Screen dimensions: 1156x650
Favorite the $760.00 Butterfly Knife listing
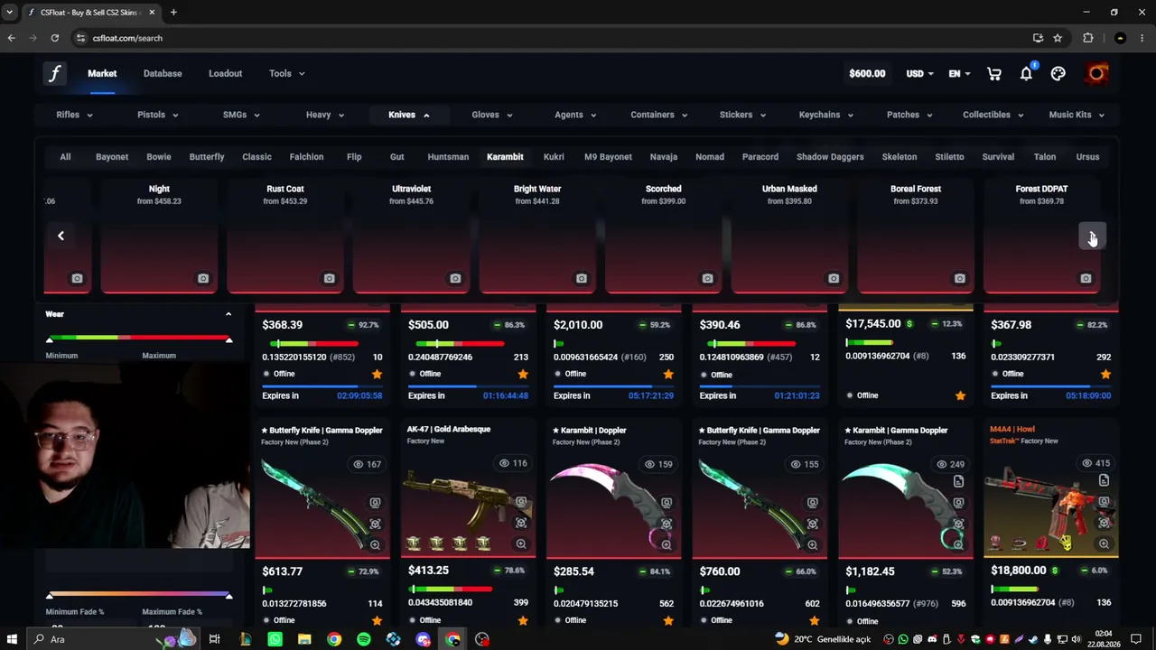[x=814, y=620]
